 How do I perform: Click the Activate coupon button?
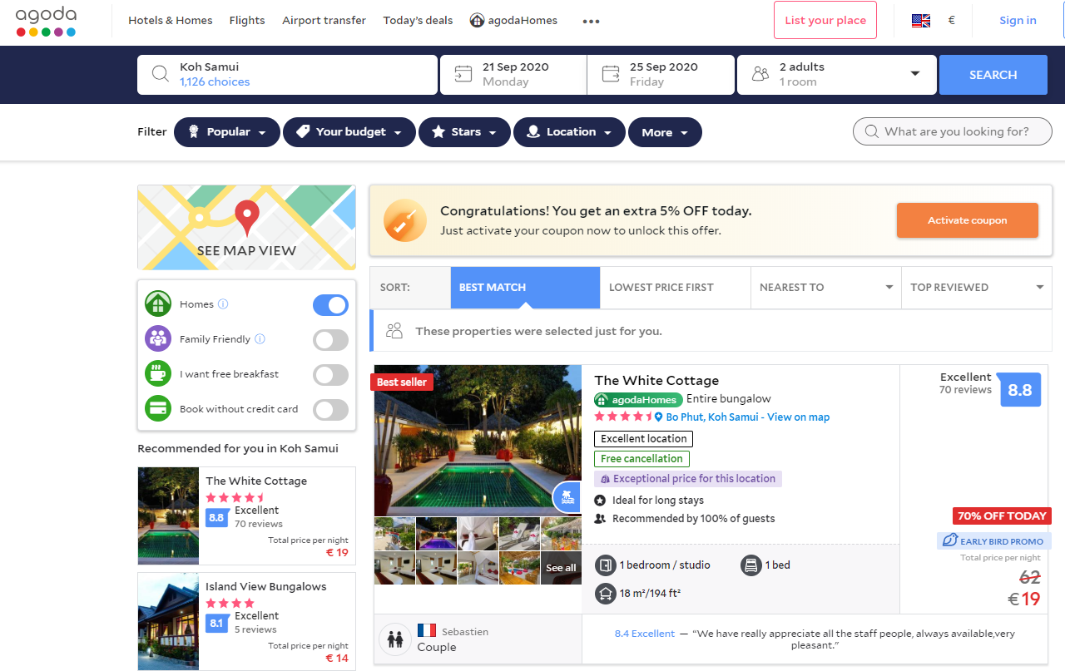968,220
